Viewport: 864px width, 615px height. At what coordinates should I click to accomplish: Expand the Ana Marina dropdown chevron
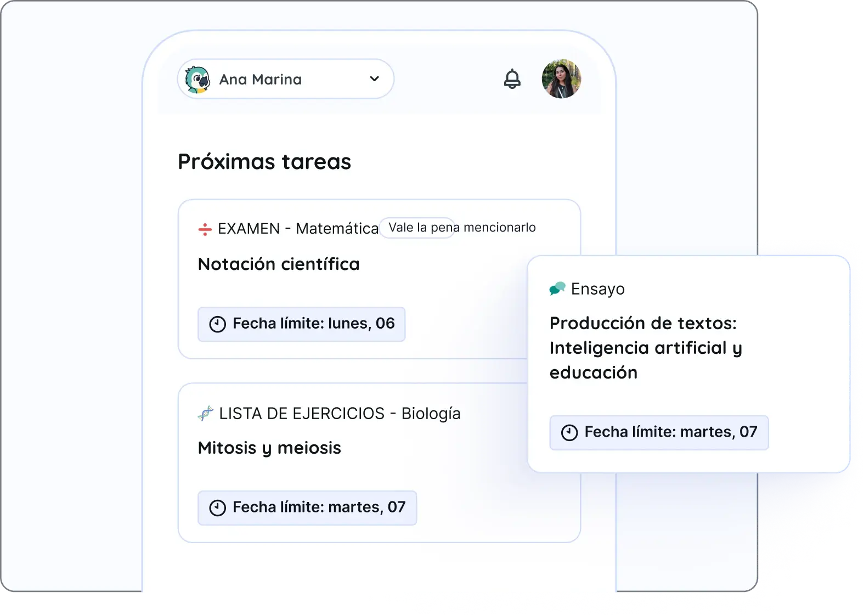pos(374,79)
